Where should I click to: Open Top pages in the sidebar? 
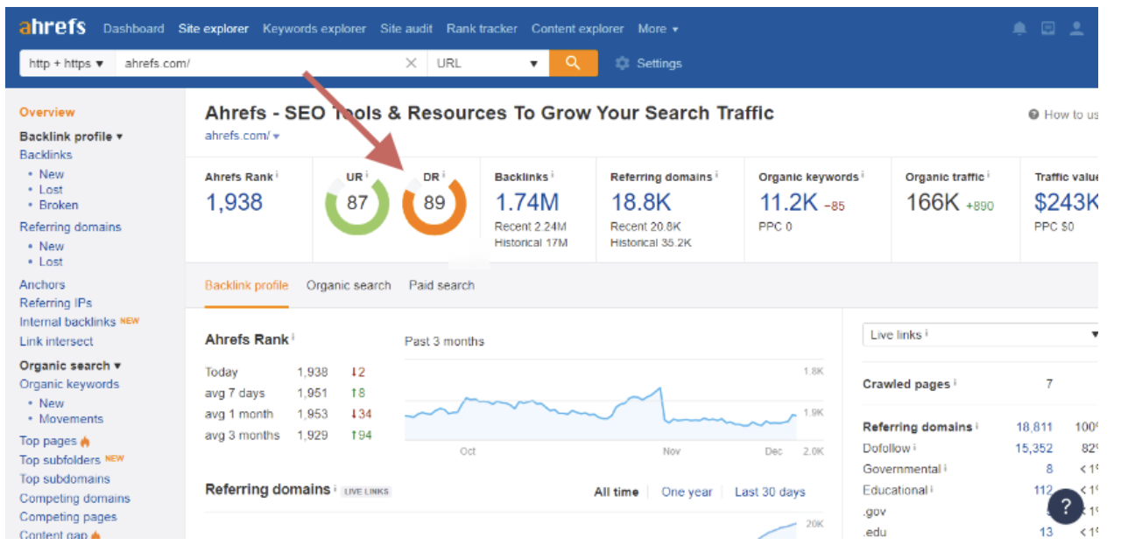pyautogui.click(x=48, y=441)
